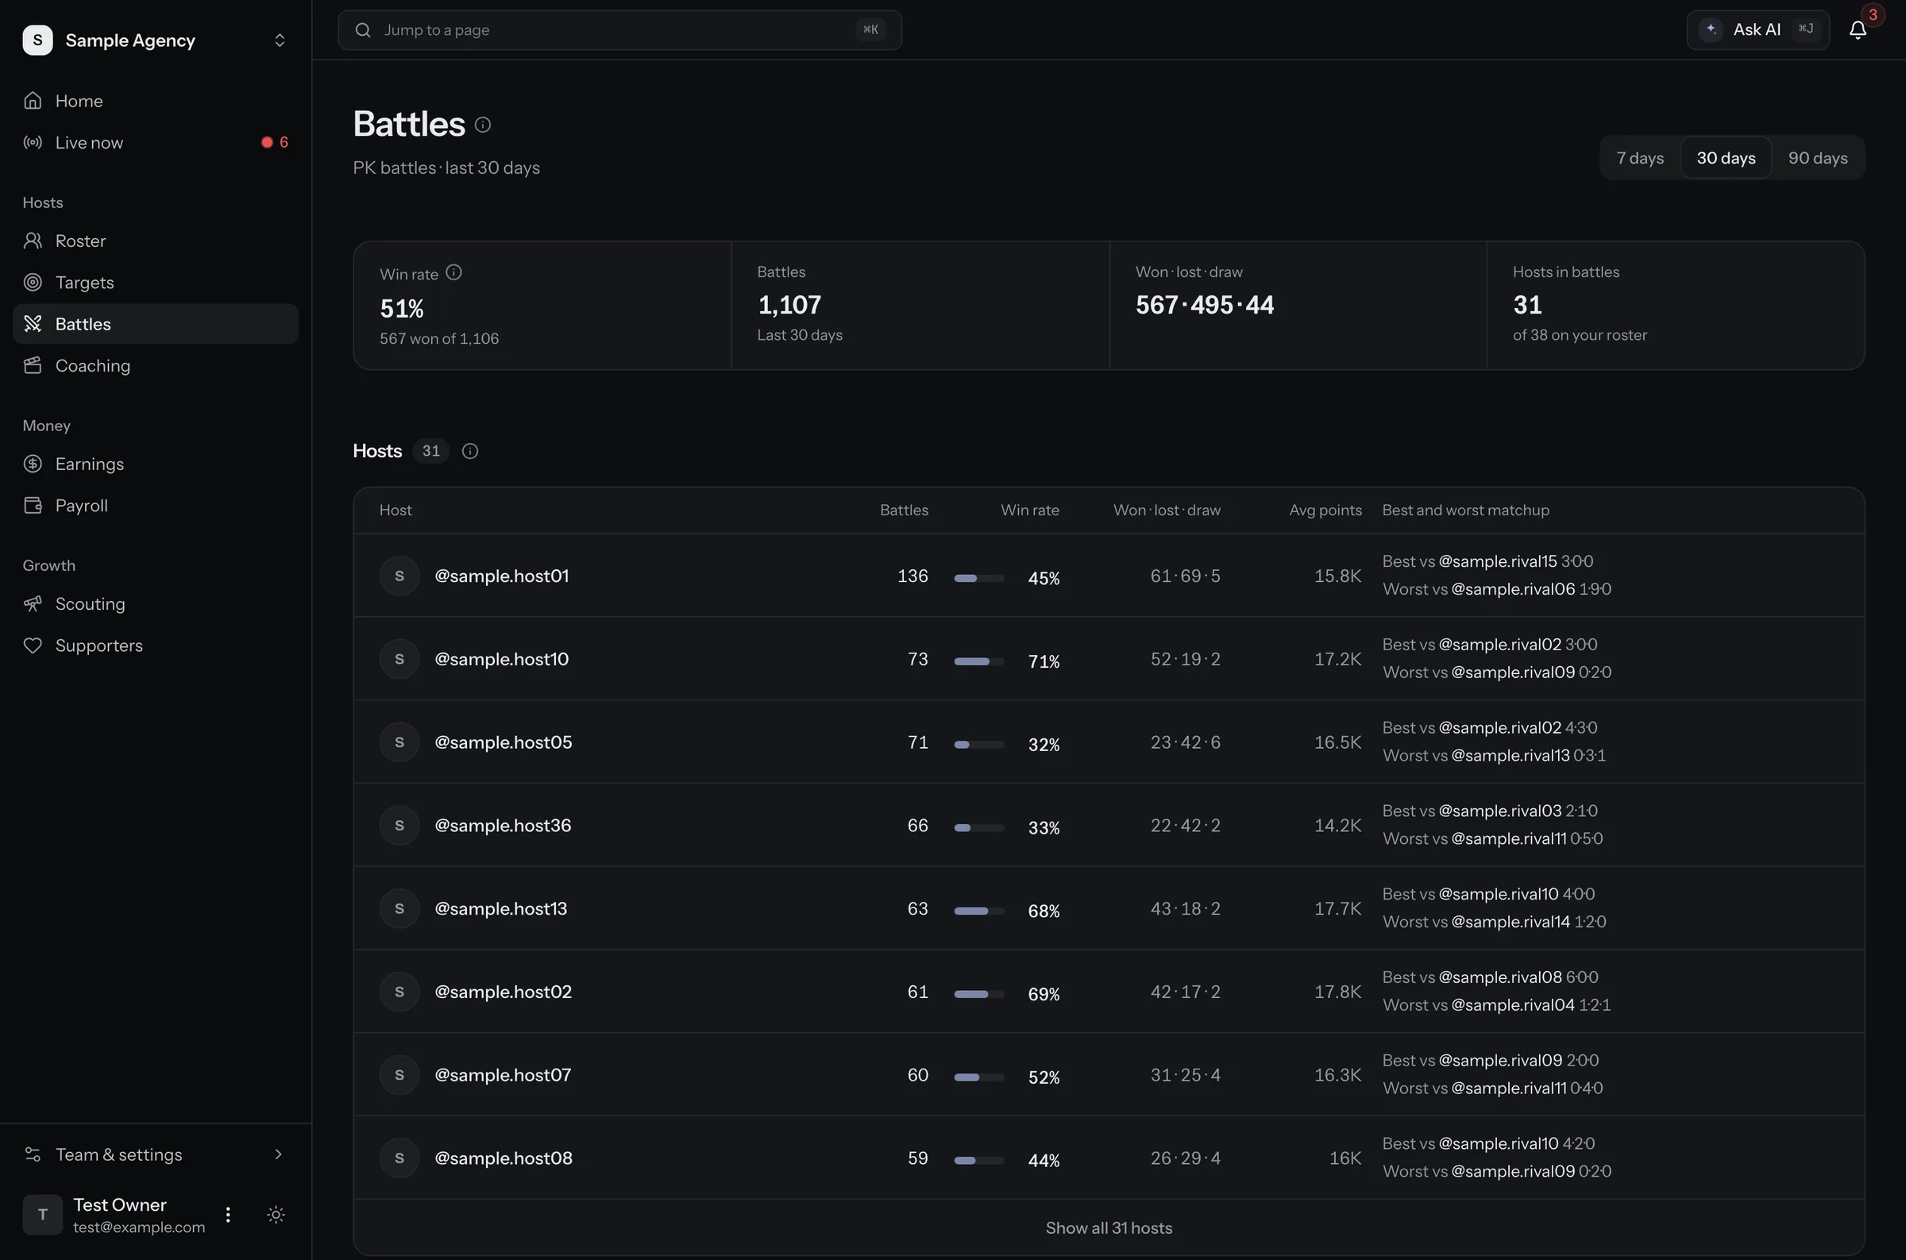Click @sample.rival15 in host01 best matchup
1906x1260 pixels.
[1497, 561]
